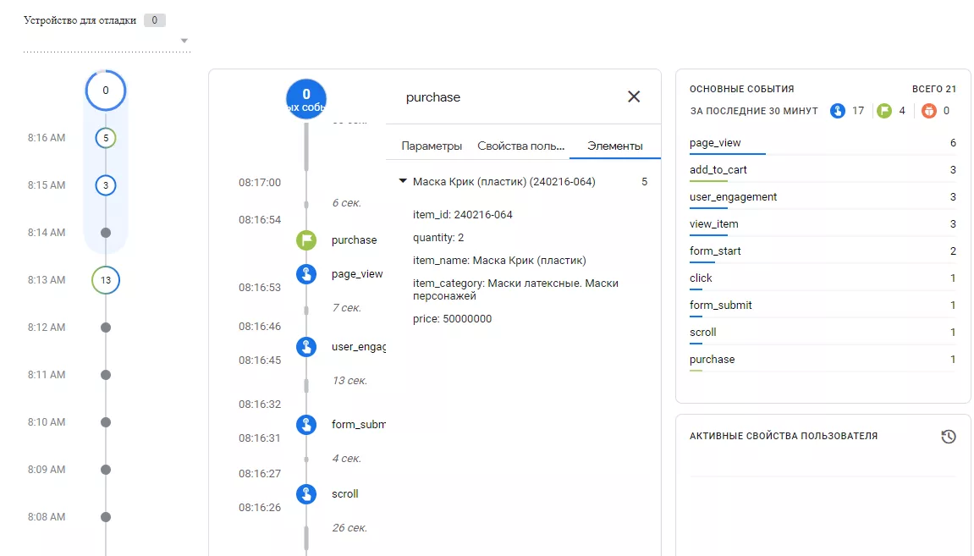Select the 8:13 AM bubble with 13 events
The width and height of the screenshot is (974, 556).
tap(106, 280)
